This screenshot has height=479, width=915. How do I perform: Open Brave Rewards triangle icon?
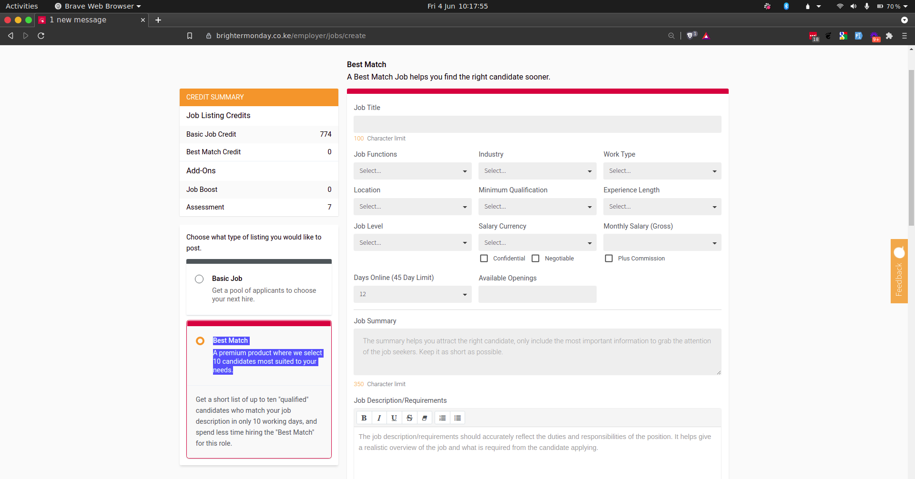coord(706,36)
